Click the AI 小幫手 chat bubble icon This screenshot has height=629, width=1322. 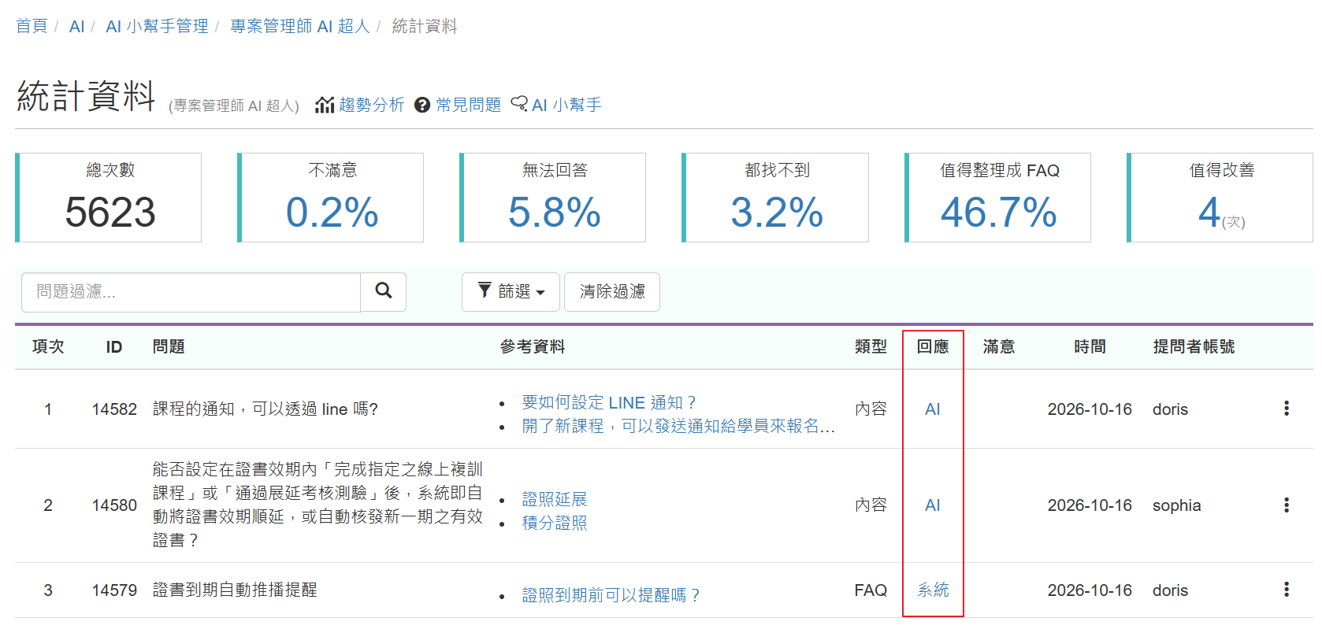point(519,104)
